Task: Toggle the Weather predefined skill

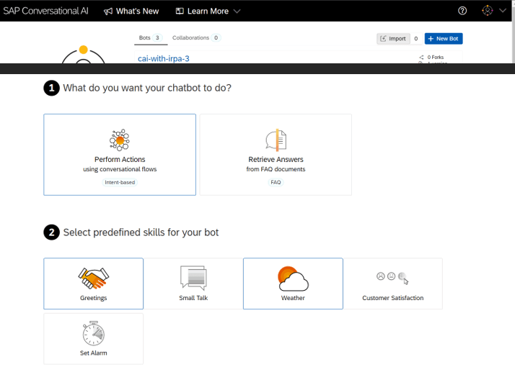Action: coord(293,284)
